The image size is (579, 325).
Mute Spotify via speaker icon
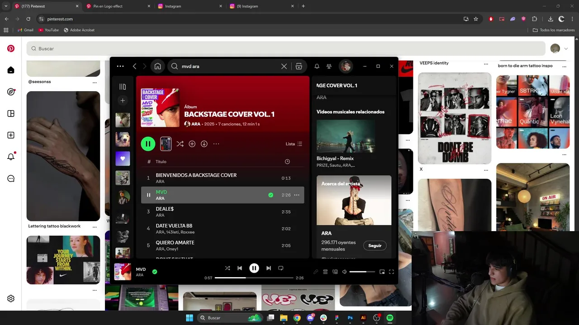click(x=344, y=272)
